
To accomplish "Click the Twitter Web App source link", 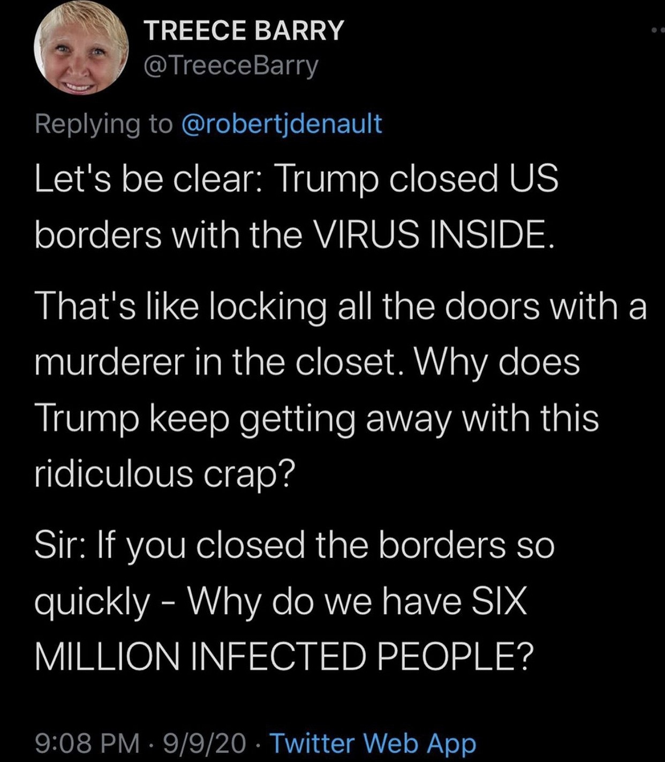I will (373, 743).
